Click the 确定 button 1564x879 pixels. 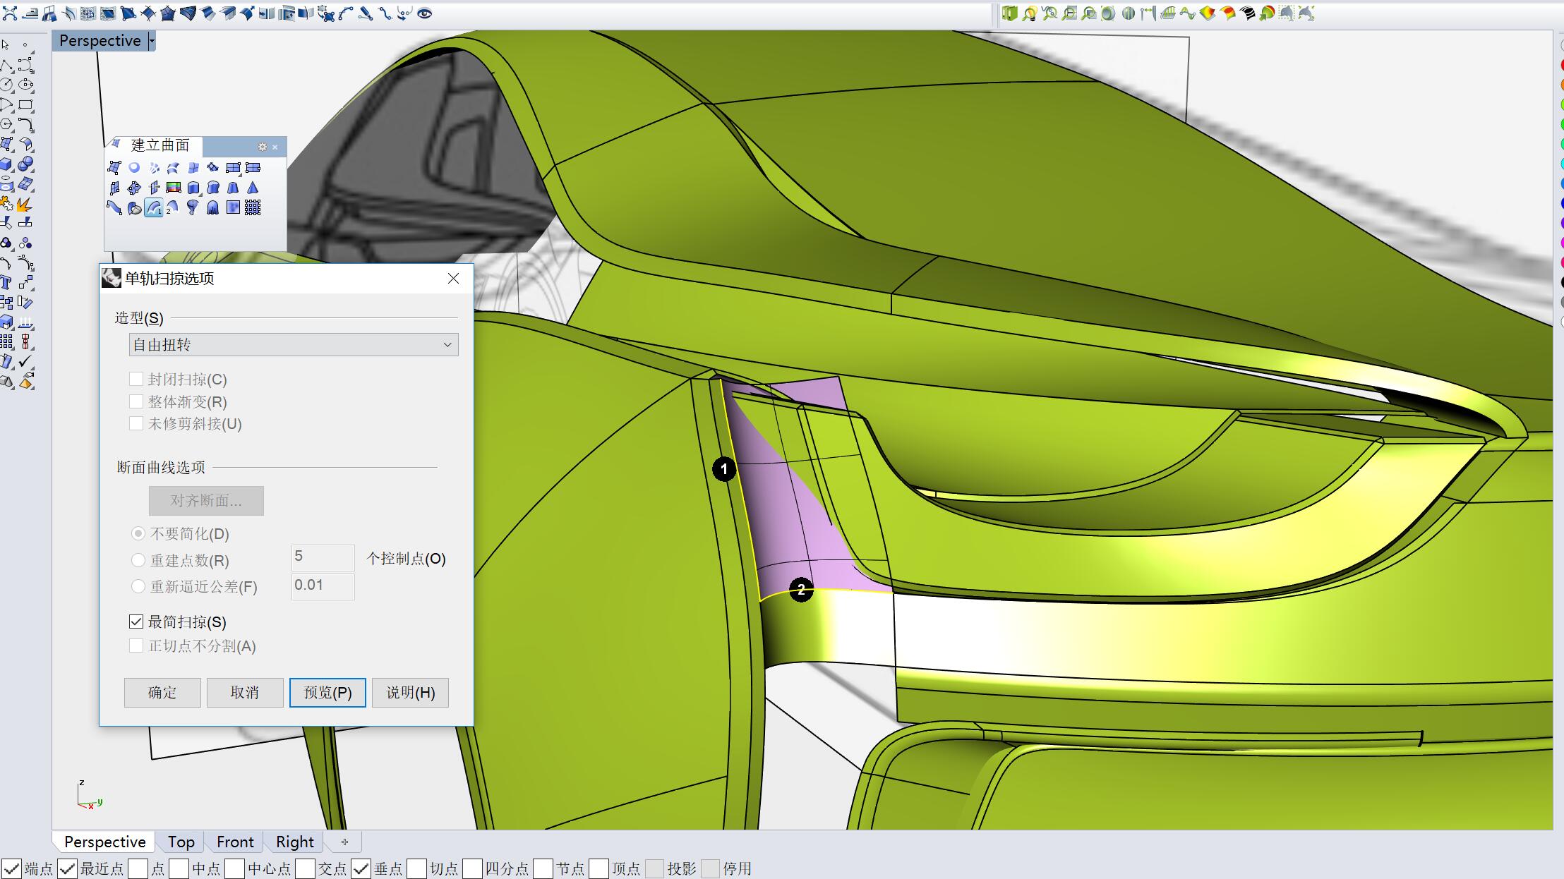[162, 693]
